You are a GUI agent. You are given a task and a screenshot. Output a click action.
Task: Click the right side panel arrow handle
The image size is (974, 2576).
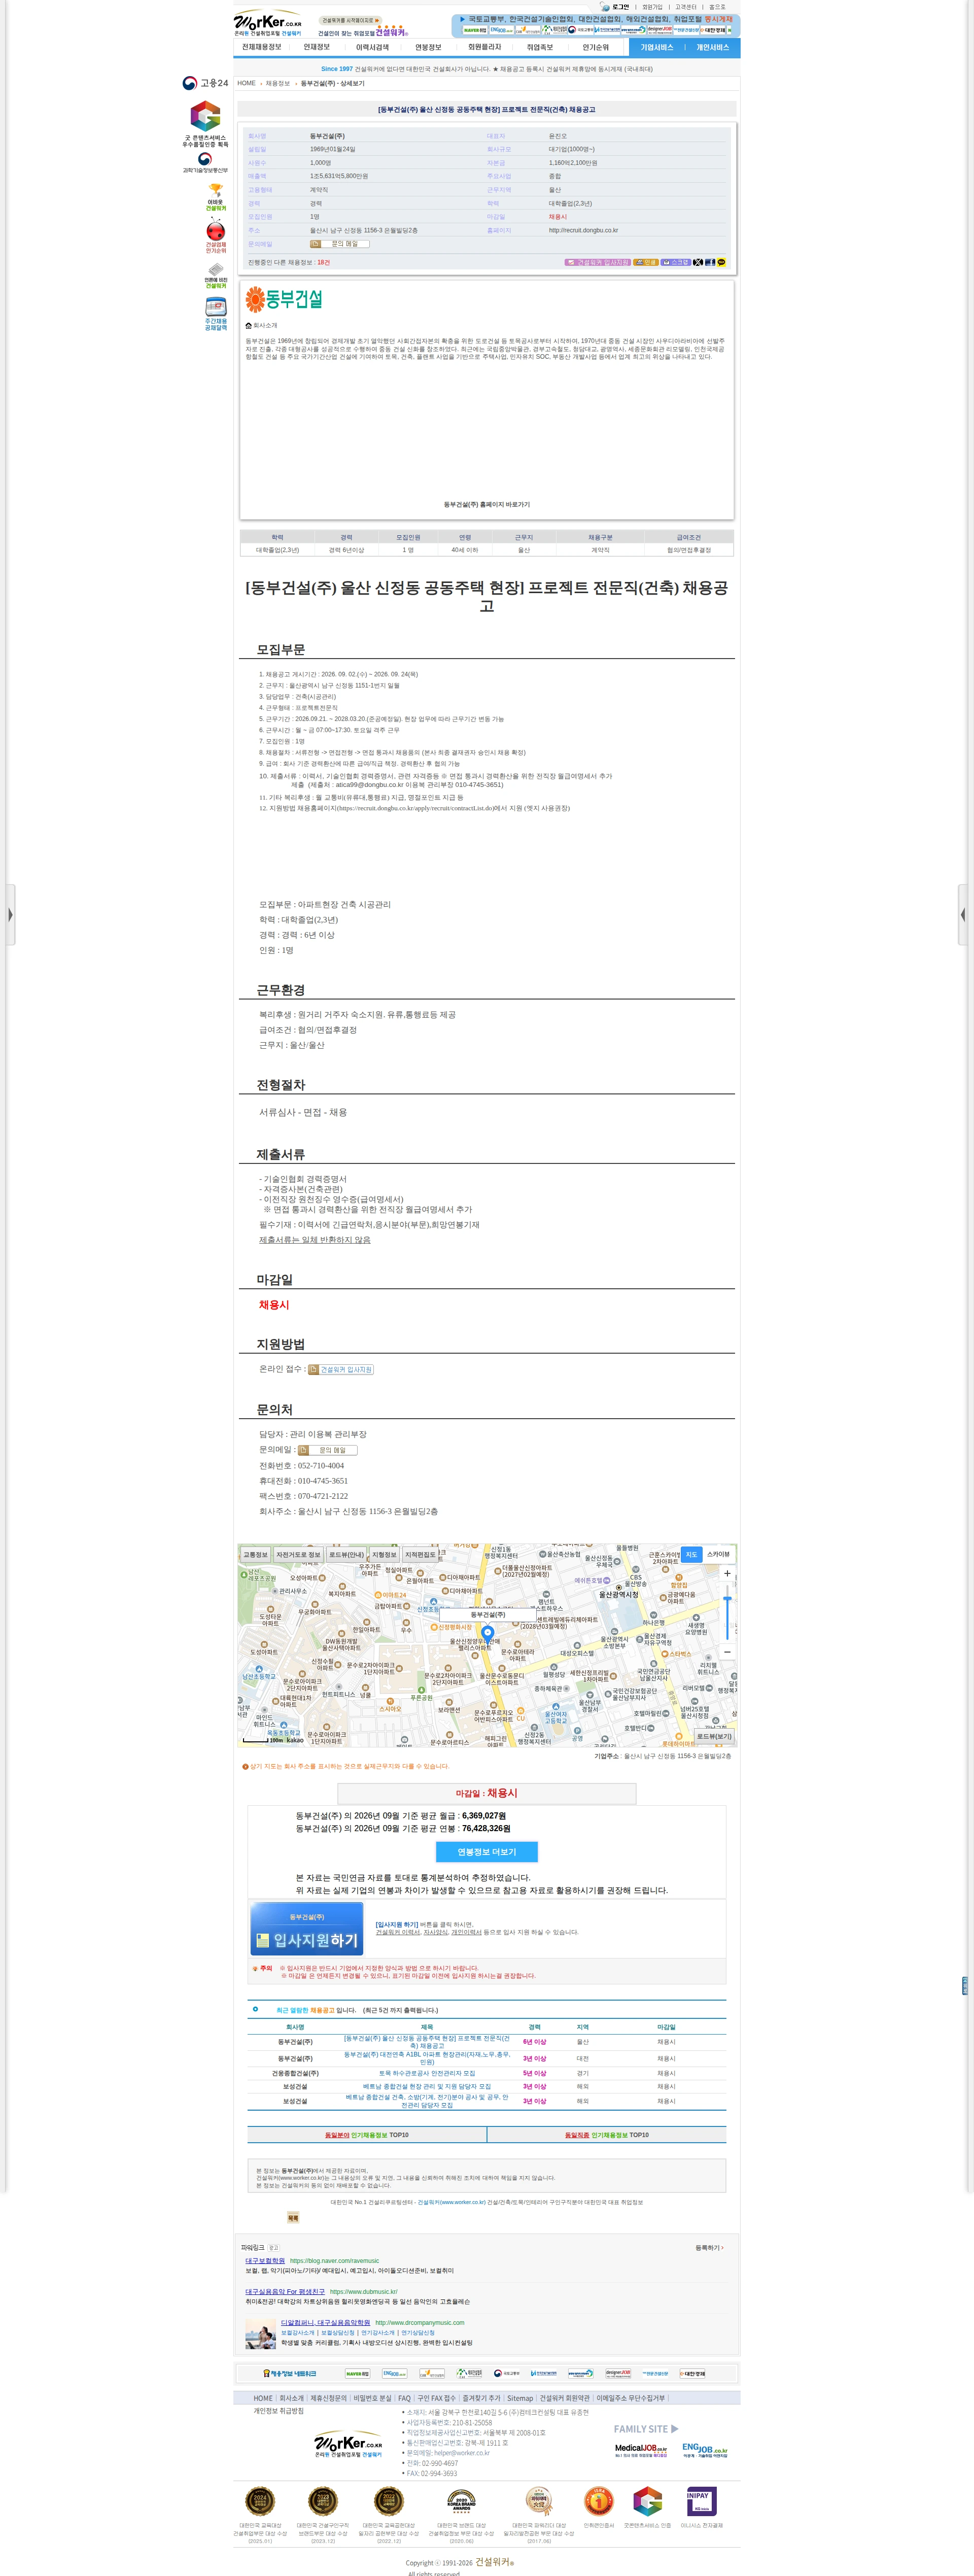tap(963, 914)
